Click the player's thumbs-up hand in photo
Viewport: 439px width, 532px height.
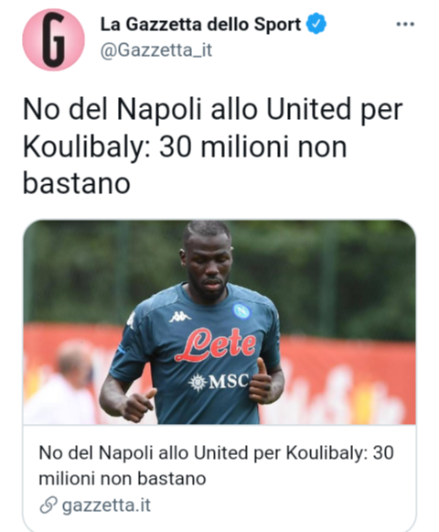pos(262,384)
